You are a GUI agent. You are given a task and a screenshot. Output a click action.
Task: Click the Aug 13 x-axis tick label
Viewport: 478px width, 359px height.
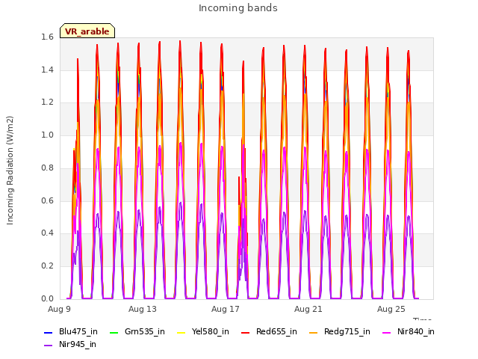[x=143, y=309]
